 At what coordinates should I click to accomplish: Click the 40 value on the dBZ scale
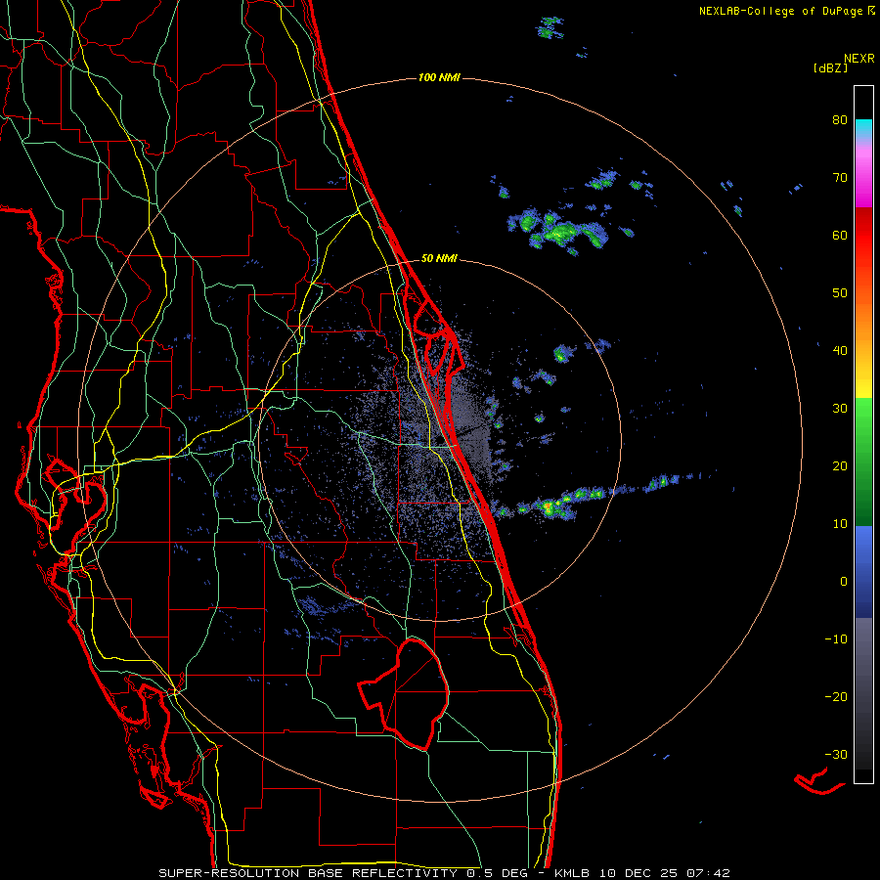[840, 351]
